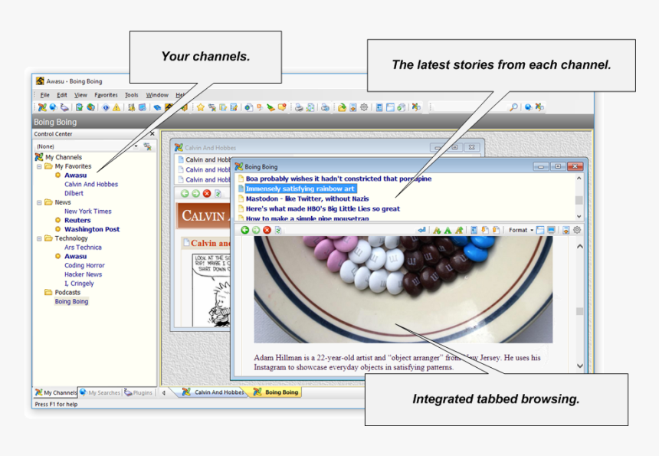Switch to the My Channels tab

pos(56,392)
